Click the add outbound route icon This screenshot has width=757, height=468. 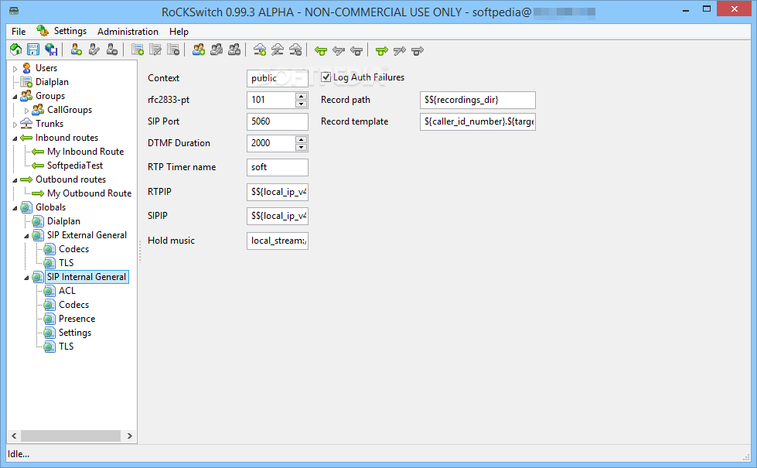382,50
